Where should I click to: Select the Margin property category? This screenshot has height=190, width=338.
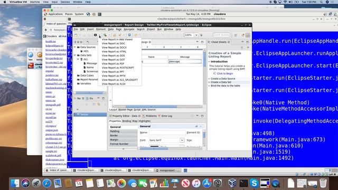click(x=123, y=140)
